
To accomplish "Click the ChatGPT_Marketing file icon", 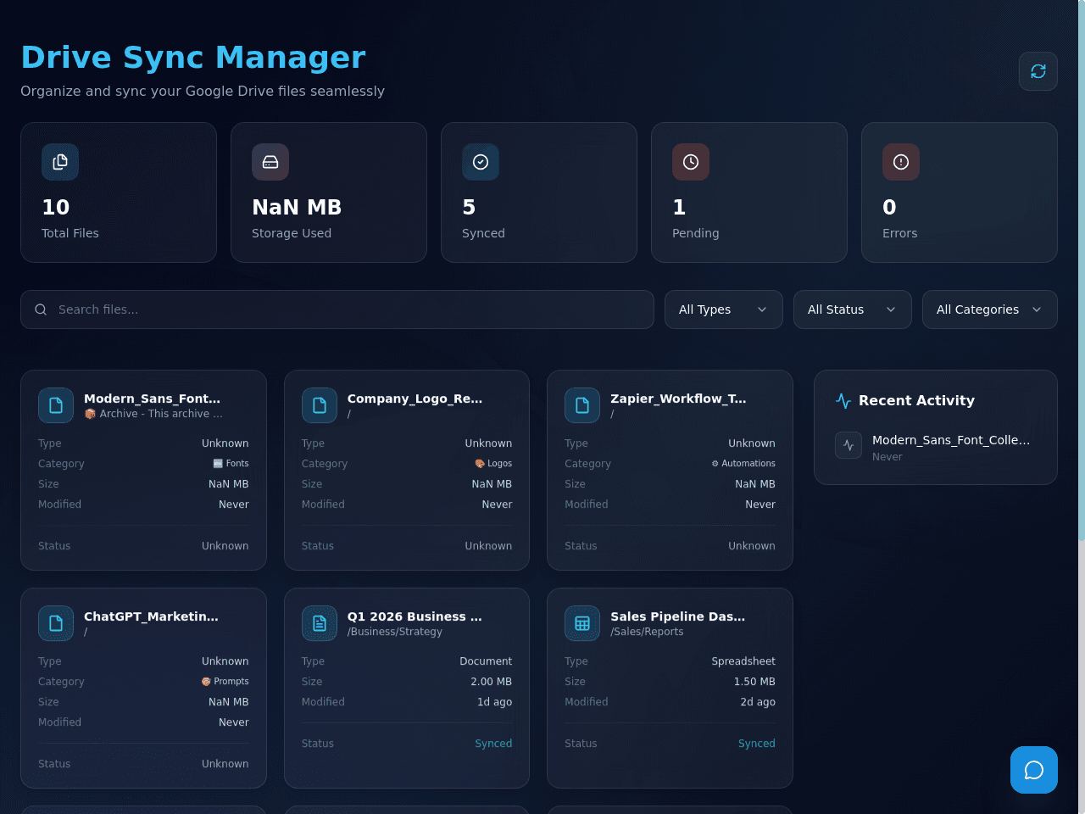I will click(x=56, y=623).
